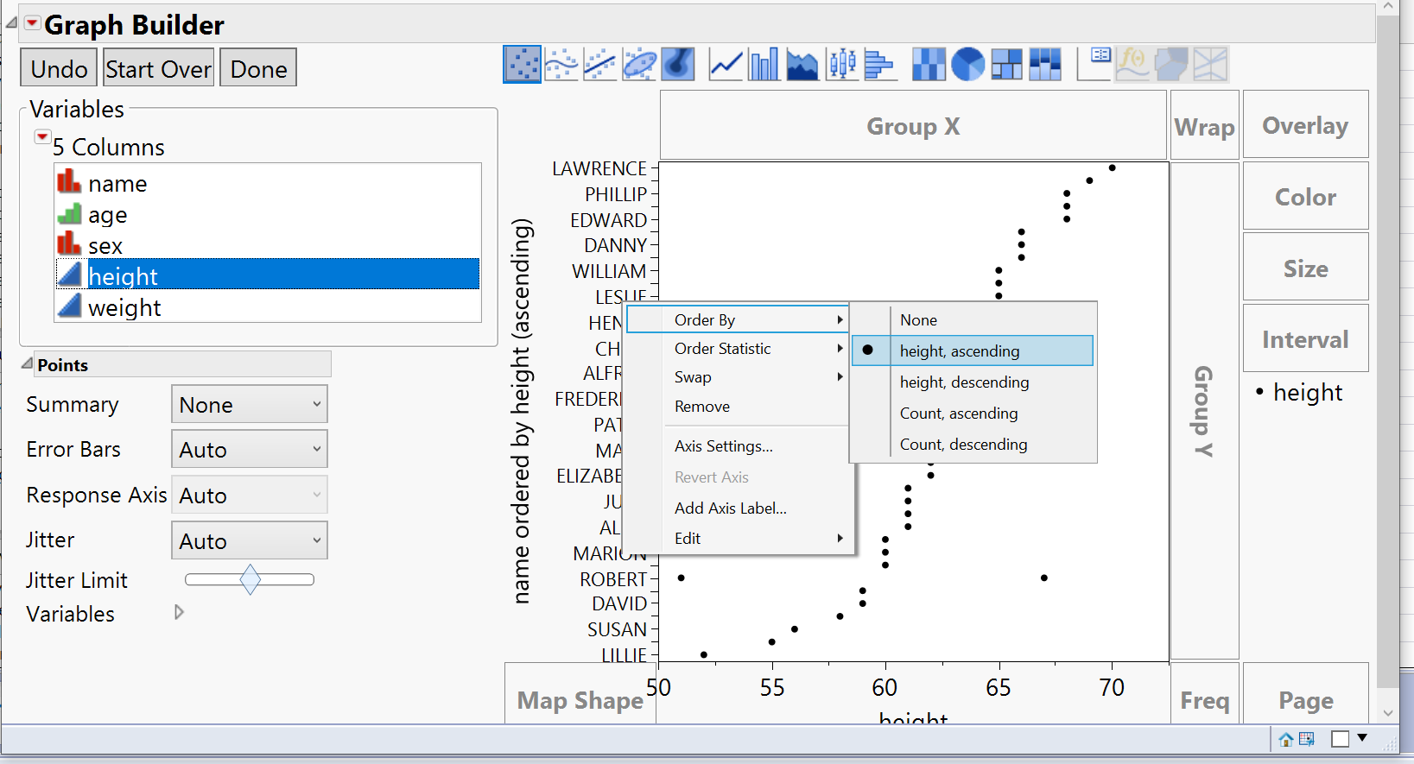Select 'Count, ascending' ordering option
This screenshot has width=1414, height=764.
pyautogui.click(x=959, y=414)
